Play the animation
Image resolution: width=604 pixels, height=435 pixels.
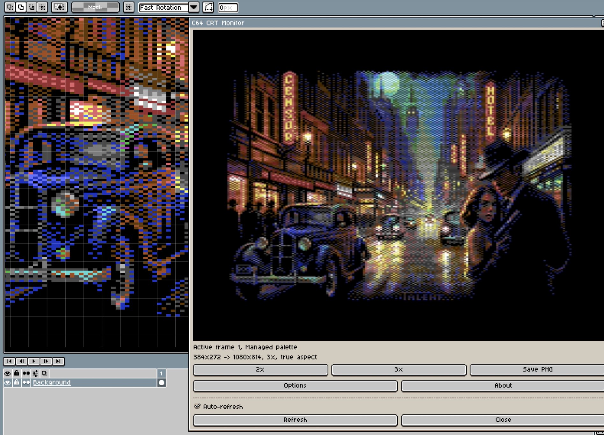33,361
